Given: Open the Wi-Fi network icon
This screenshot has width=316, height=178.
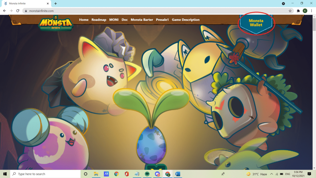Looking at the screenshot, I should click(x=277, y=174).
